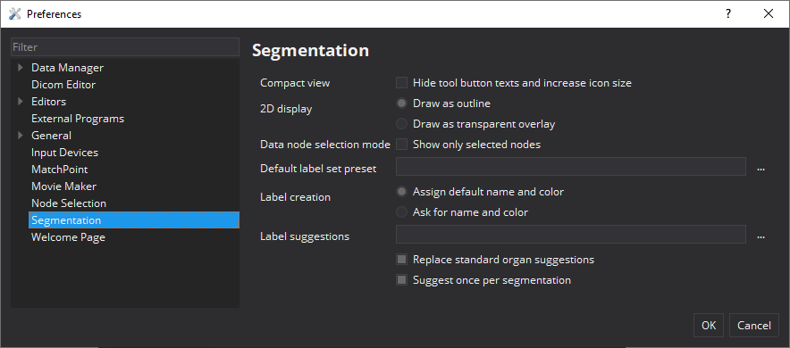Toggle Replace standard organ suggestions checkbox

(401, 260)
